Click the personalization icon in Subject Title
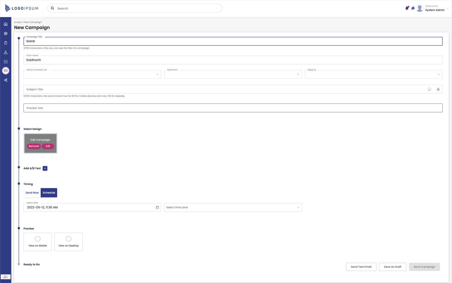 pyautogui.click(x=438, y=89)
